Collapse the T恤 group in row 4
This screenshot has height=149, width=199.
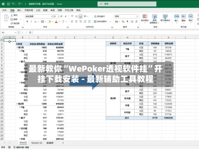[20, 51]
